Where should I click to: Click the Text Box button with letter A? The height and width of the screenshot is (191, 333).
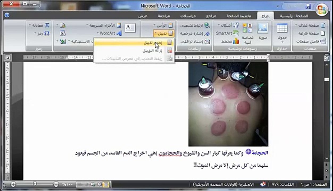130,28
